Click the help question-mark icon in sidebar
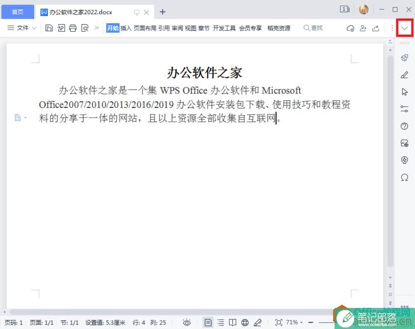The width and height of the screenshot is (415, 329). click(x=404, y=126)
